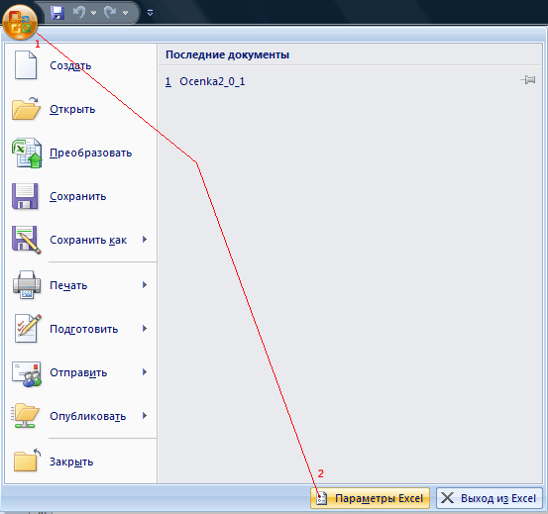Select the Отправить menu label
This screenshot has height=514, width=548.
[x=78, y=373]
